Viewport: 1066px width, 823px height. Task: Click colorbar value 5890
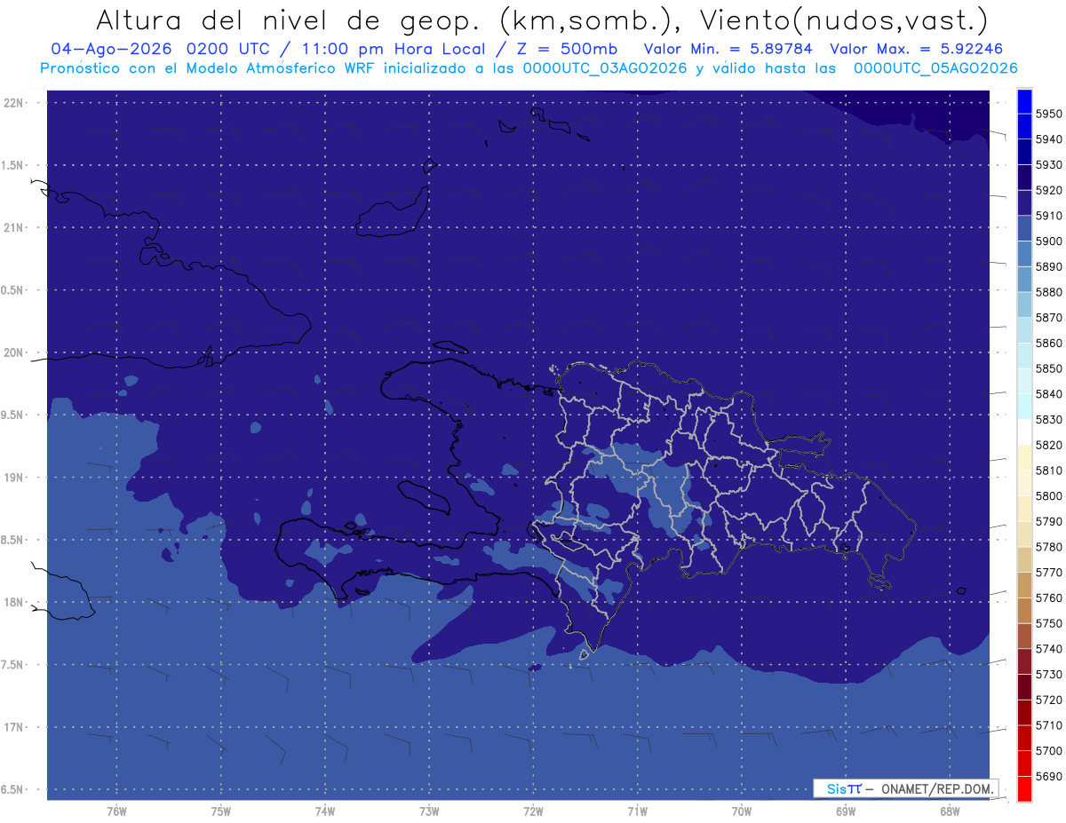[1049, 266]
